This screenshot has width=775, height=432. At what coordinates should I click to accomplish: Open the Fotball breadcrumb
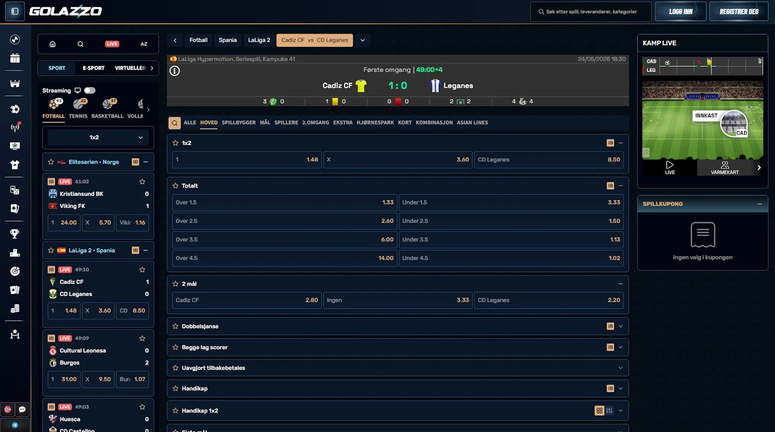point(199,40)
